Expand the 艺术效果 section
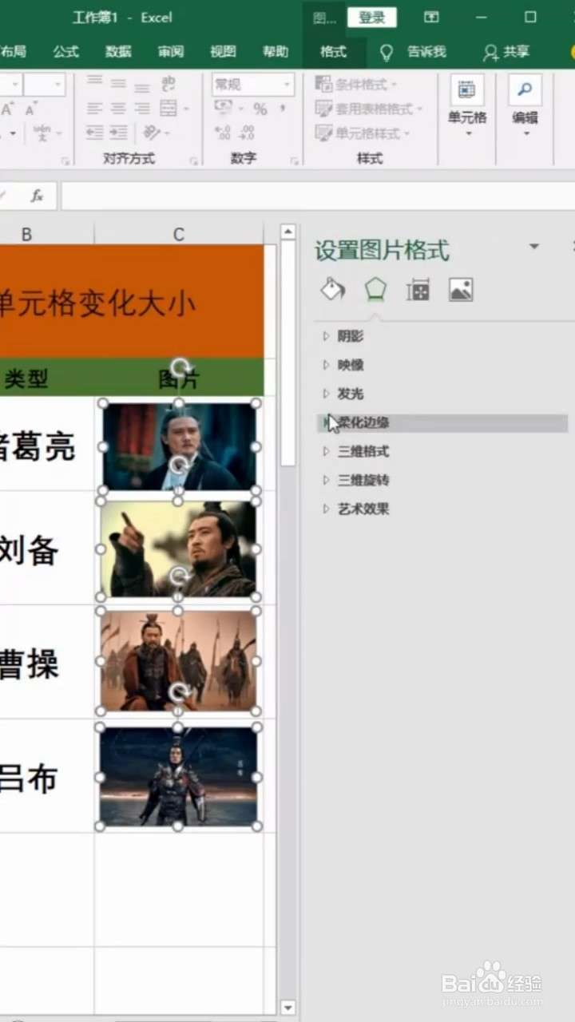The image size is (575, 1022). (363, 509)
